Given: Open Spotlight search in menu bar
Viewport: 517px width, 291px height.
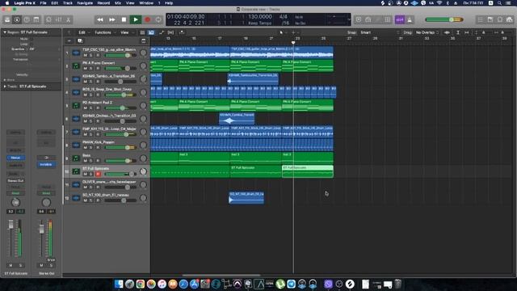Looking at the screenshot, I should 500,3.
